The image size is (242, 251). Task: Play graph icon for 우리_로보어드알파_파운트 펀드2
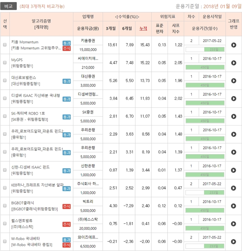(x=234, y=134)
